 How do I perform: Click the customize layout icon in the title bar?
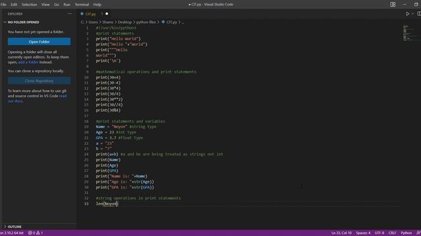[393, 5]
